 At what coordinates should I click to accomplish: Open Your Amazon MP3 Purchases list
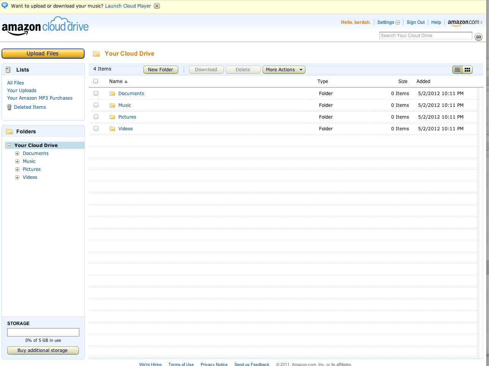(x=40, y=98)
